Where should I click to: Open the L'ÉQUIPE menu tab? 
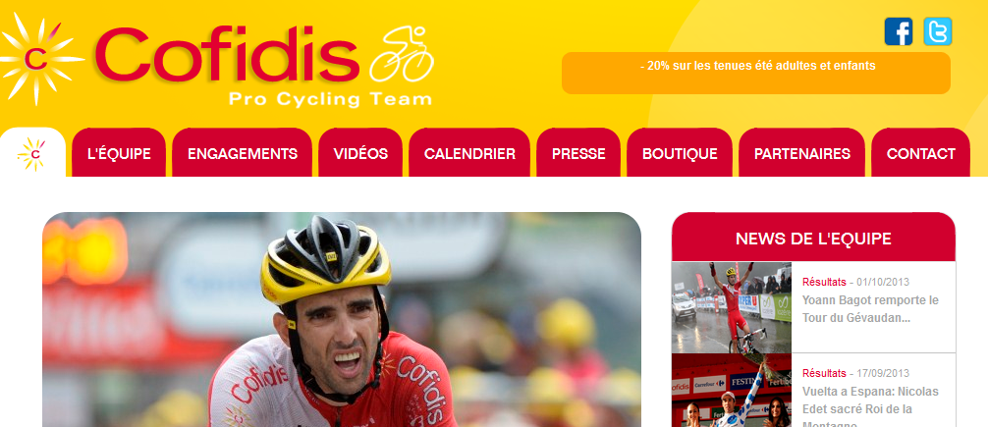coord(119,153)
